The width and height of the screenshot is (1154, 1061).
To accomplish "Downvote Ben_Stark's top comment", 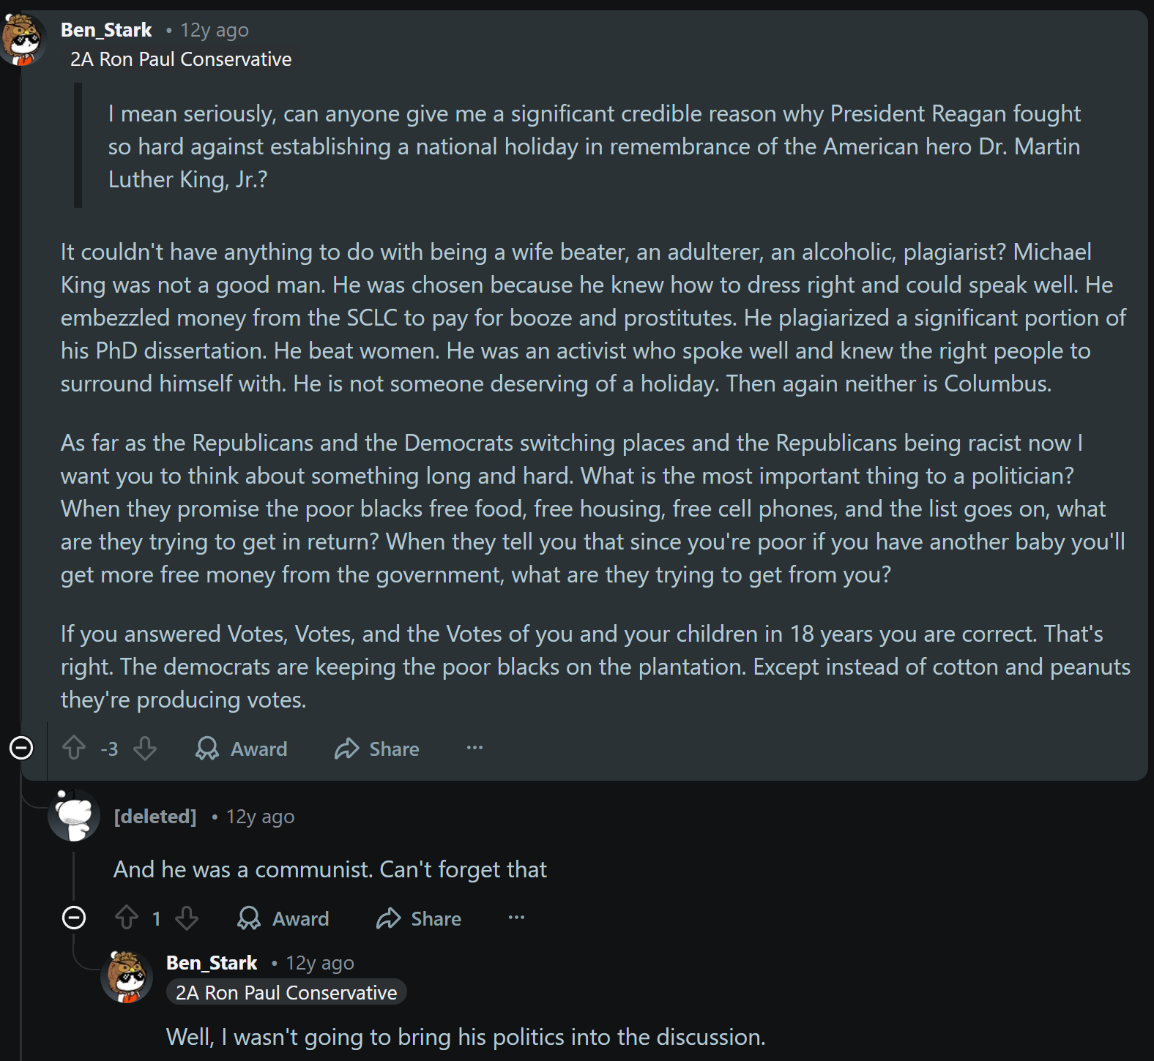I will coord(145,749).
